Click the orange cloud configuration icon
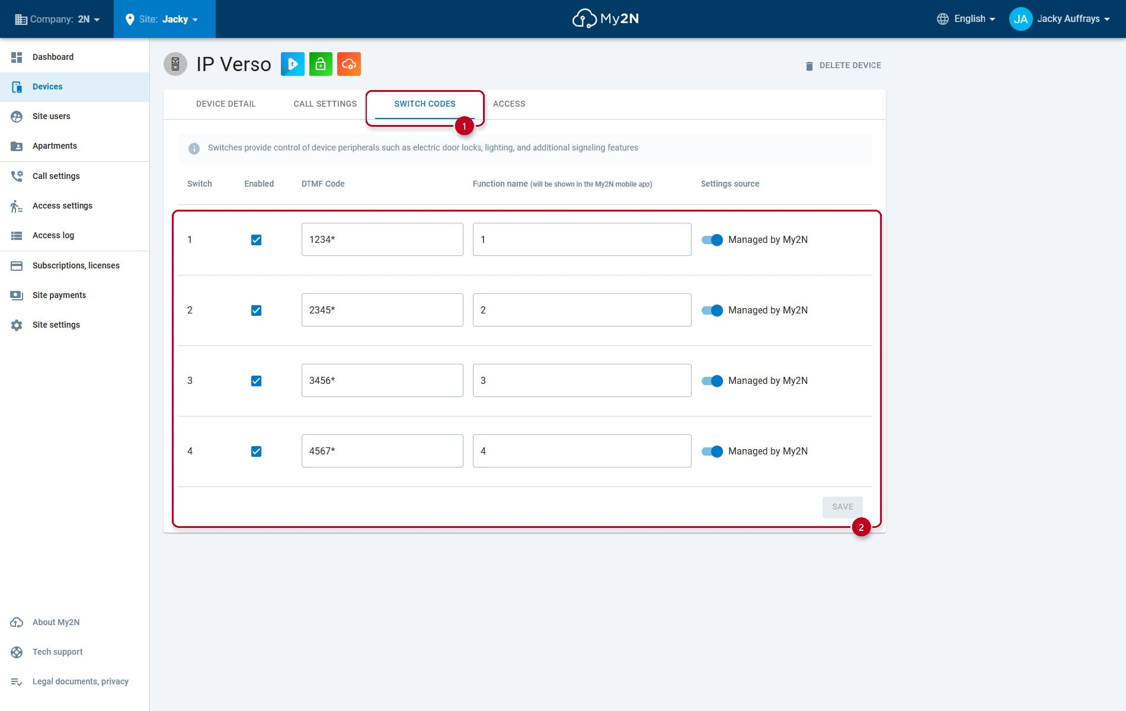Screen dimensions: 1126x711 coord(349,64)
